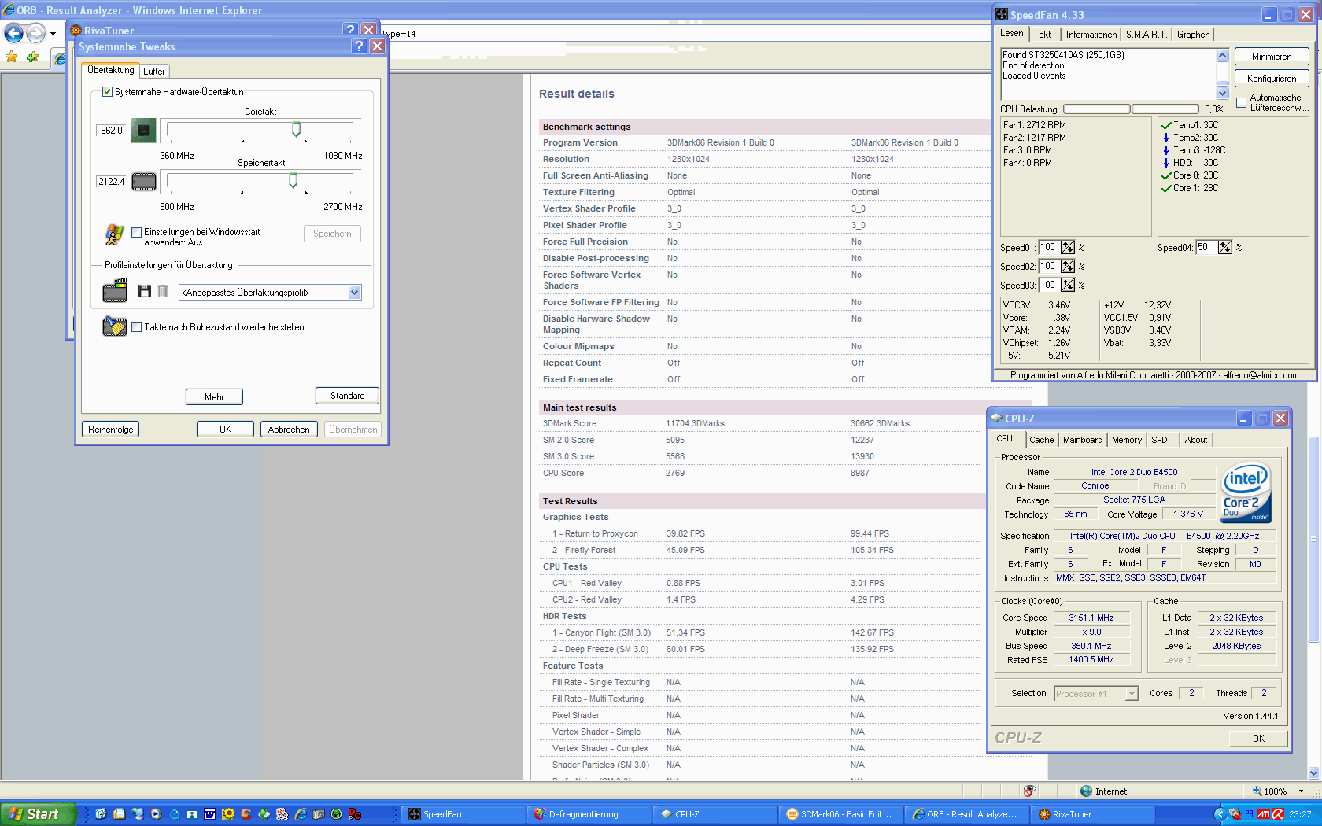Open the Graphen tab in SpeedFan

[1194, 35]
